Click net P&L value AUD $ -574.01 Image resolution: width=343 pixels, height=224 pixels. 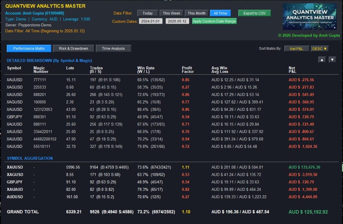(x=301, y=110)
